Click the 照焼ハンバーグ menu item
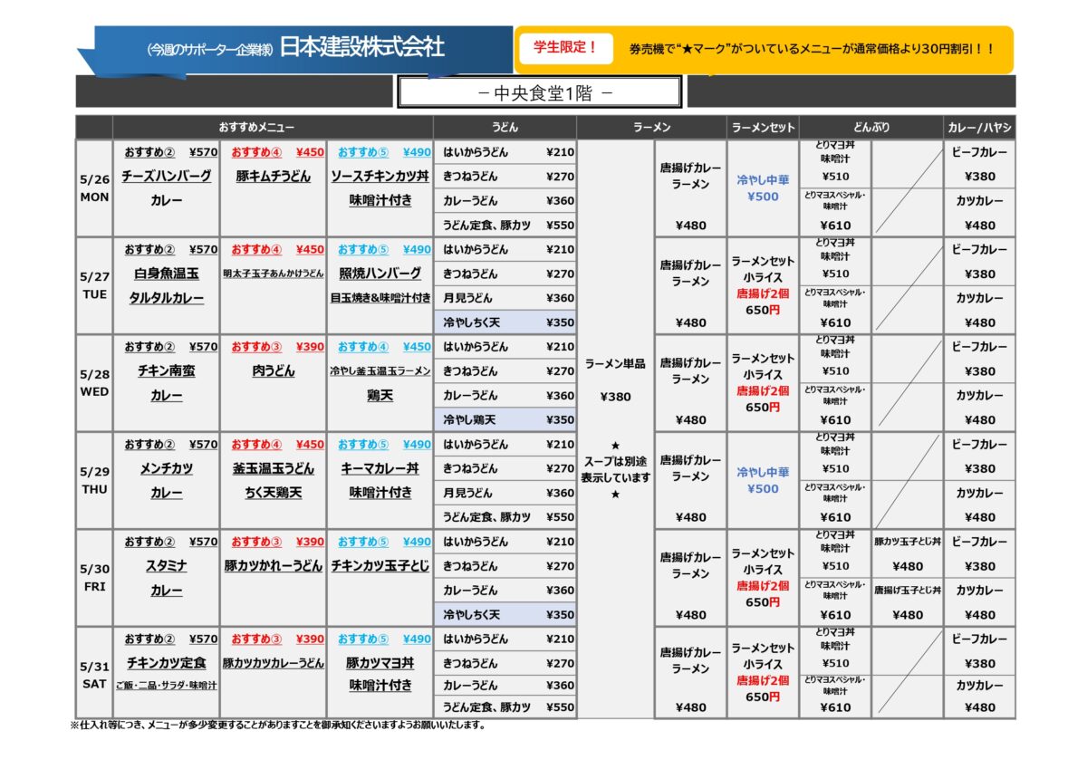The height and width of the screenshot is (769, 1087). (x=380, y=274)
